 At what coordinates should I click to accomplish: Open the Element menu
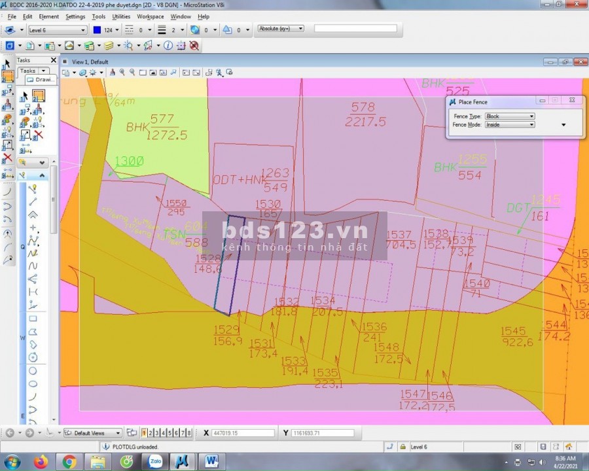coord(49,16)
